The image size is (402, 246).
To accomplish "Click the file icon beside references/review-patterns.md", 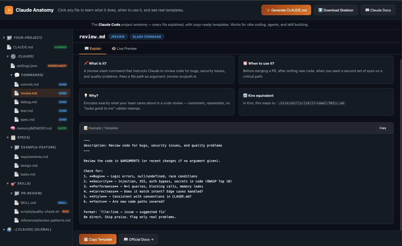I will click(x=16, y=220).
